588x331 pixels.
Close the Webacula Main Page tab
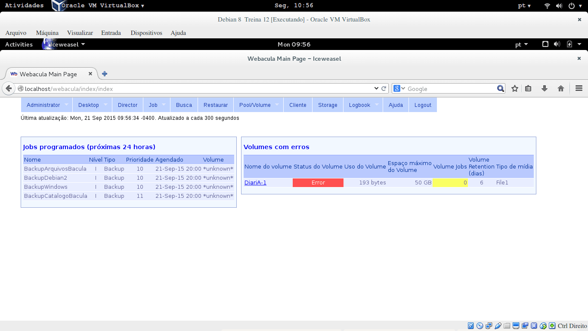coord(90,74)
